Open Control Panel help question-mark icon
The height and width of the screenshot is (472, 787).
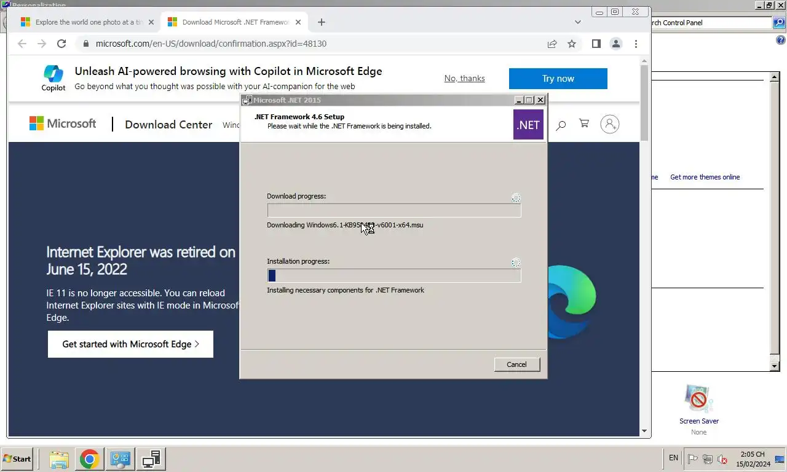click(781, 41)
